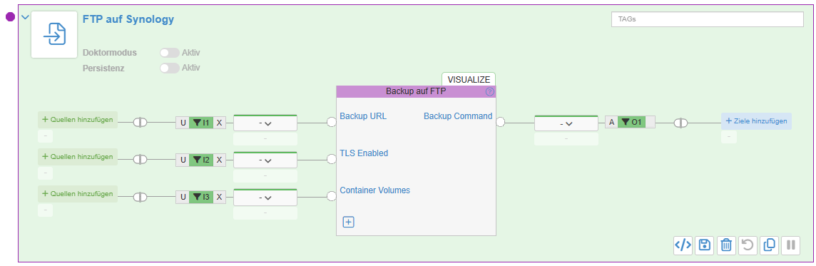Pause the logic cell
The width and height of the screenshot is (816, 266).
tap(791, 245)
